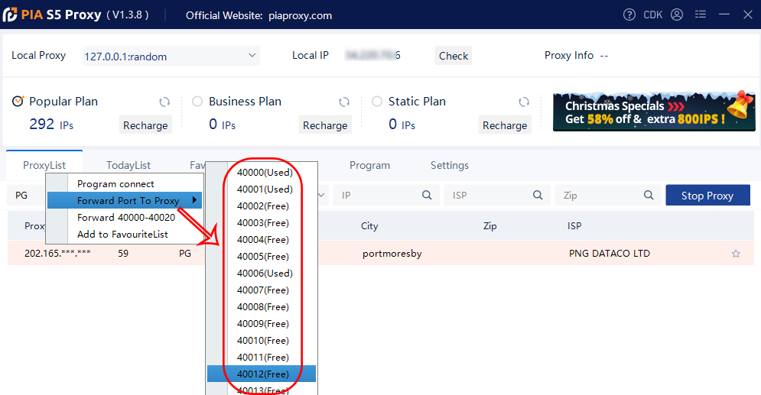
Task: Search by Zip magnifier icon
Action: [x=649, y=195]
